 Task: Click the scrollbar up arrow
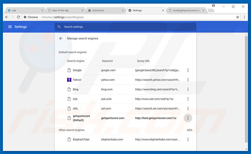click(x=246, y=34)
